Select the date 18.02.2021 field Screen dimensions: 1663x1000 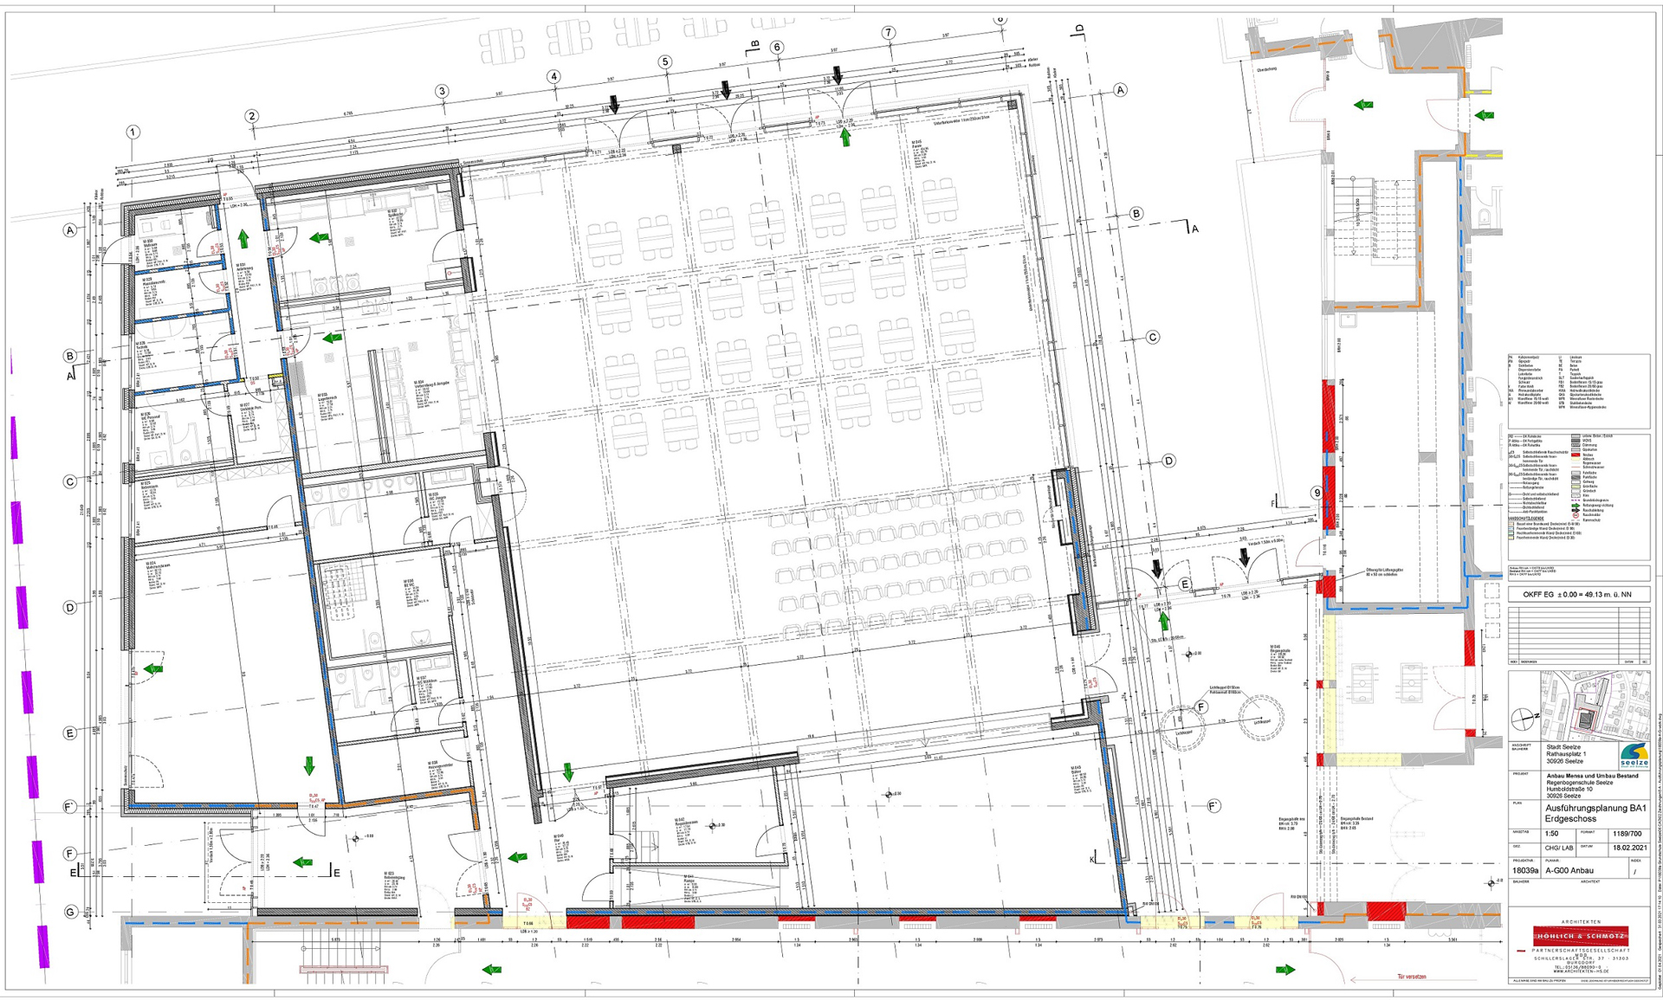1630,848
